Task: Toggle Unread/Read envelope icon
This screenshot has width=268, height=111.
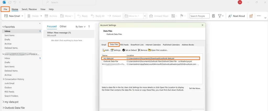Action: pyautogui.click(x=151, y=16)
